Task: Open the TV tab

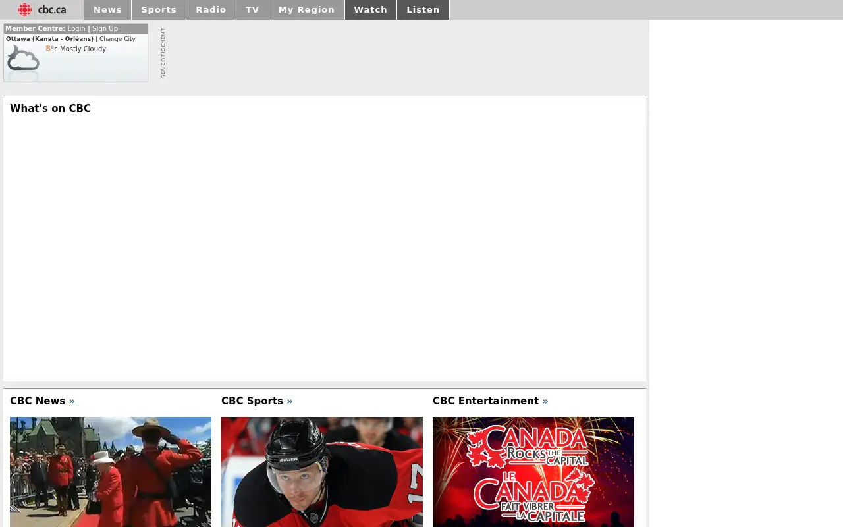Action: tap(252, 10)
